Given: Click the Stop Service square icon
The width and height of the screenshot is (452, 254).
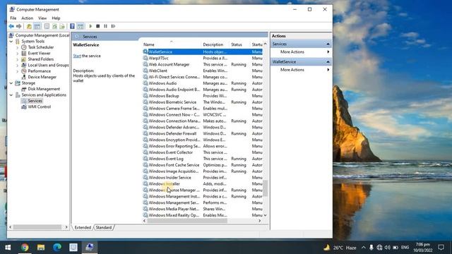Looking at the screenshot, I should tap(98, 26).
